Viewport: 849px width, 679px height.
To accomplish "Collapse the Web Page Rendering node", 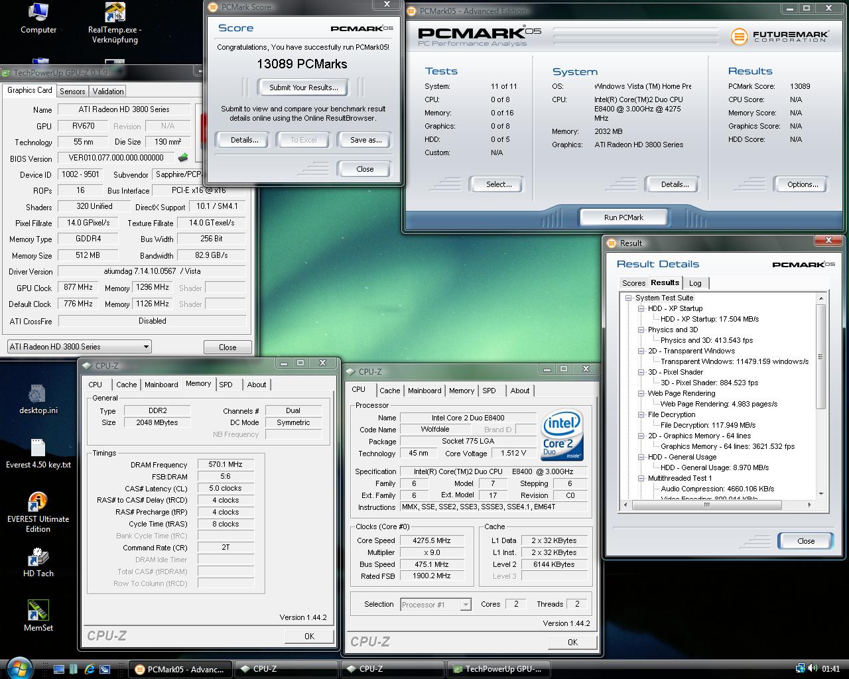I will 641,393.
